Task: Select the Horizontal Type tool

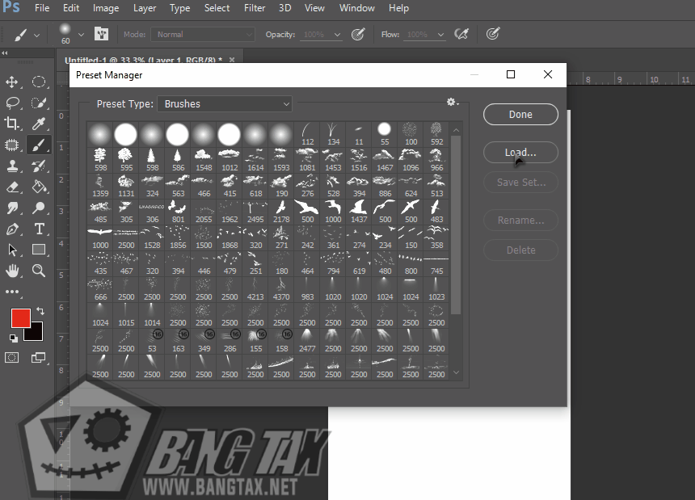Action: [x=39, y=229]
